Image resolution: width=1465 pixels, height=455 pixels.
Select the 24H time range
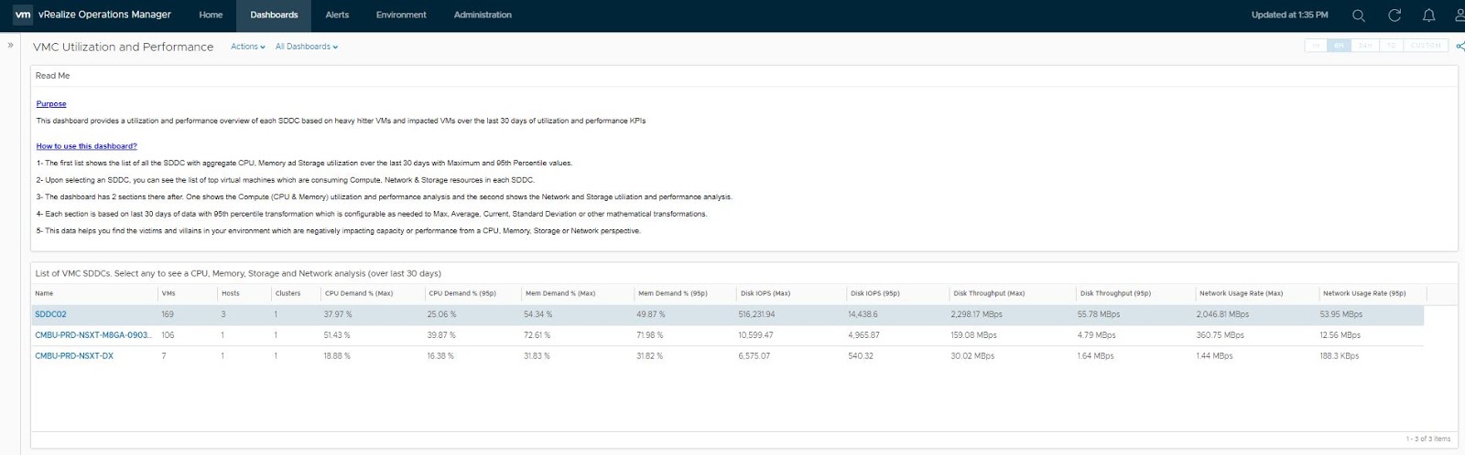point(1365,46)
